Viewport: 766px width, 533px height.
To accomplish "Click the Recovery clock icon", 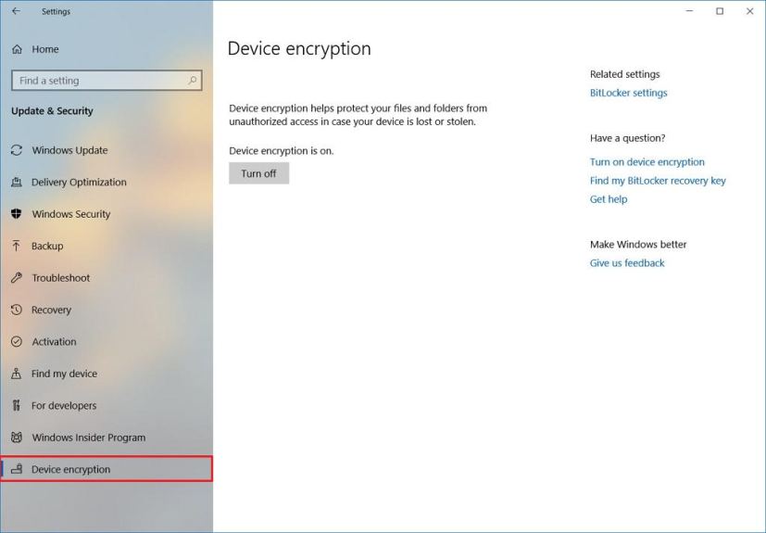I will click(x=17, y=310).
